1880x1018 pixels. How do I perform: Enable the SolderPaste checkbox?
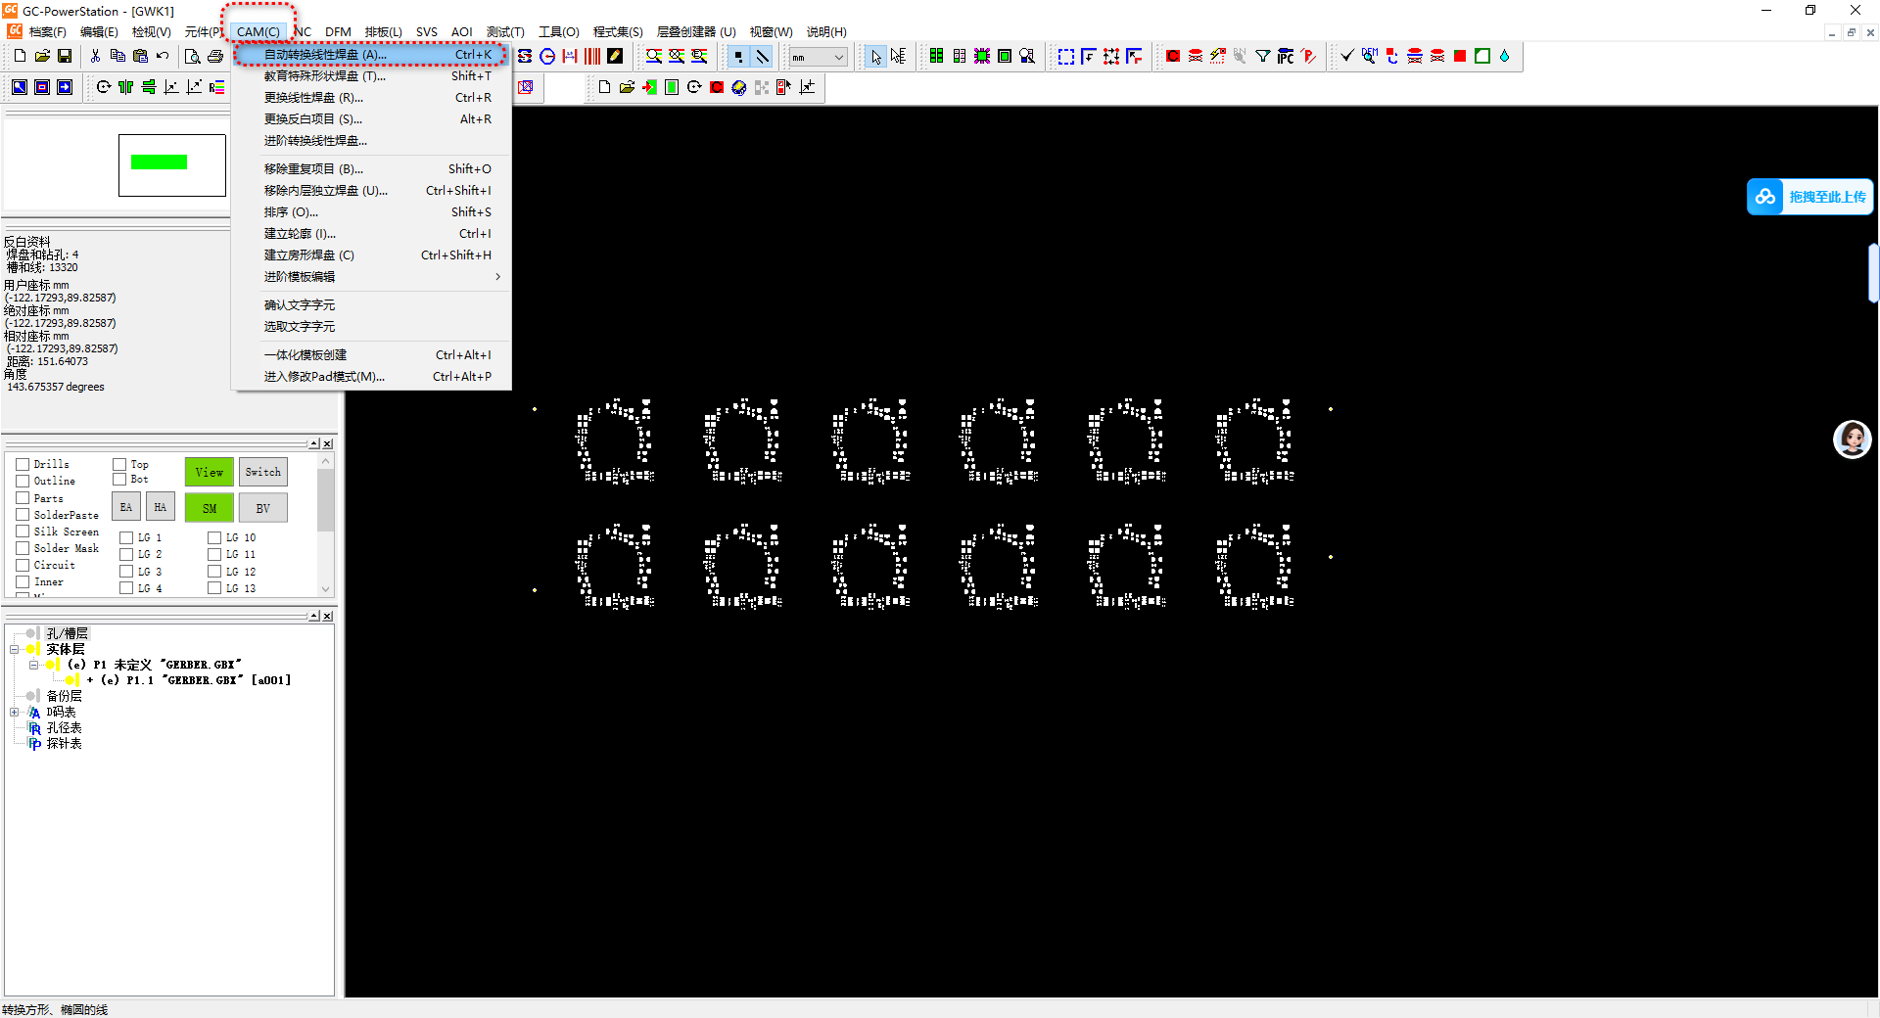point(23,515)
